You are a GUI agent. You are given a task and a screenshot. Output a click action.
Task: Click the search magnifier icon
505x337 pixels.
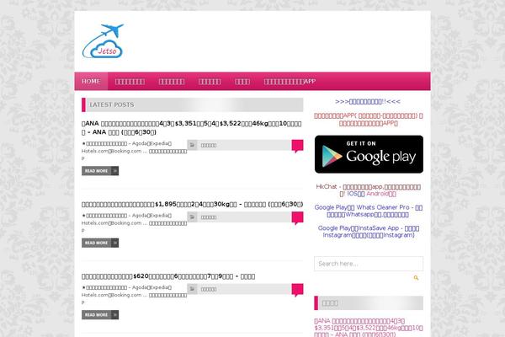click(x=416, y=278)
